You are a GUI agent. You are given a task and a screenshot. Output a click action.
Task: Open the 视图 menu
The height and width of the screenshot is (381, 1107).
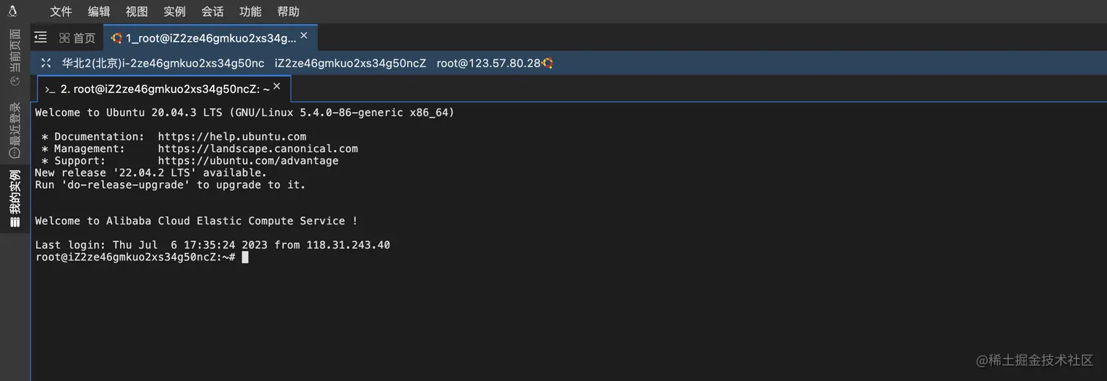pos(137,12)
